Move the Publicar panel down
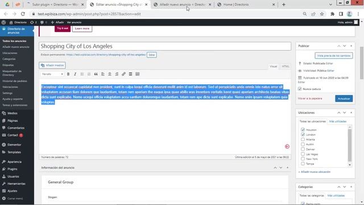This screenshot has width=364, height=205. click(345, 46)
